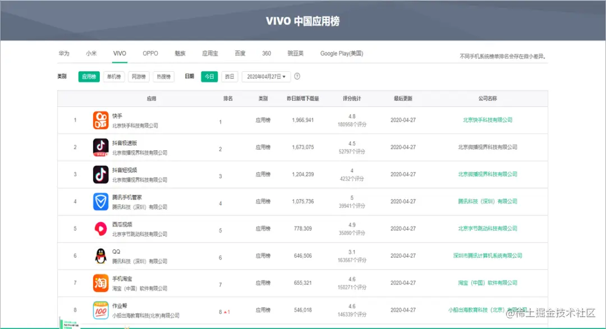Click download count 1,075,736

point(303,202)
